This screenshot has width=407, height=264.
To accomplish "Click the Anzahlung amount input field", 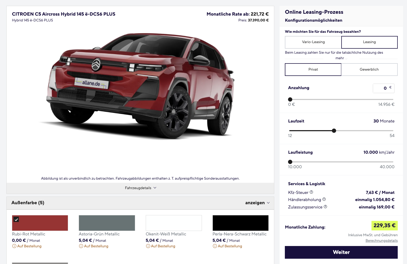I will point(383,88).
